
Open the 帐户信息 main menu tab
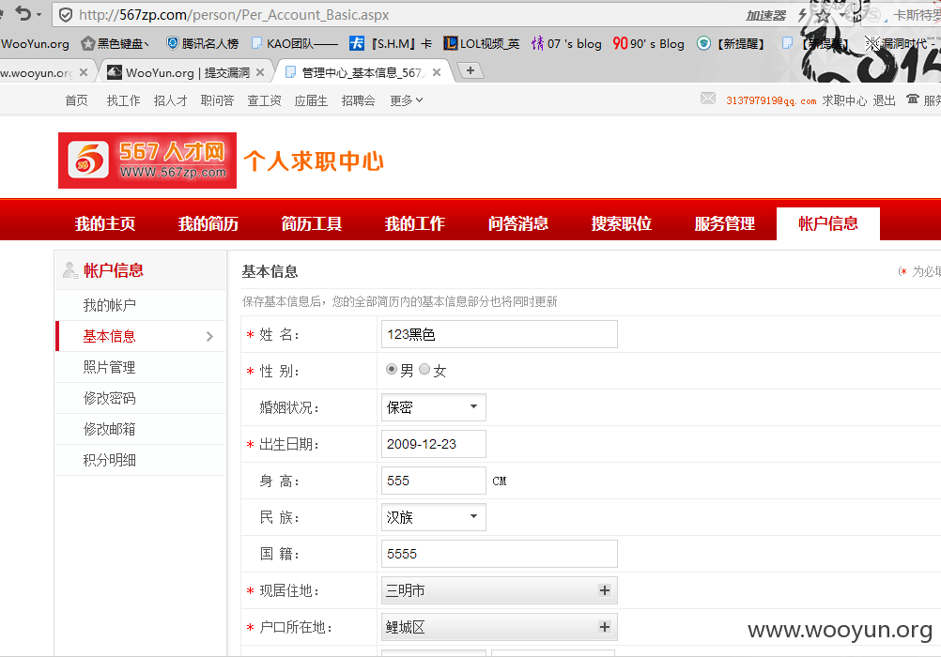(828, 223)
